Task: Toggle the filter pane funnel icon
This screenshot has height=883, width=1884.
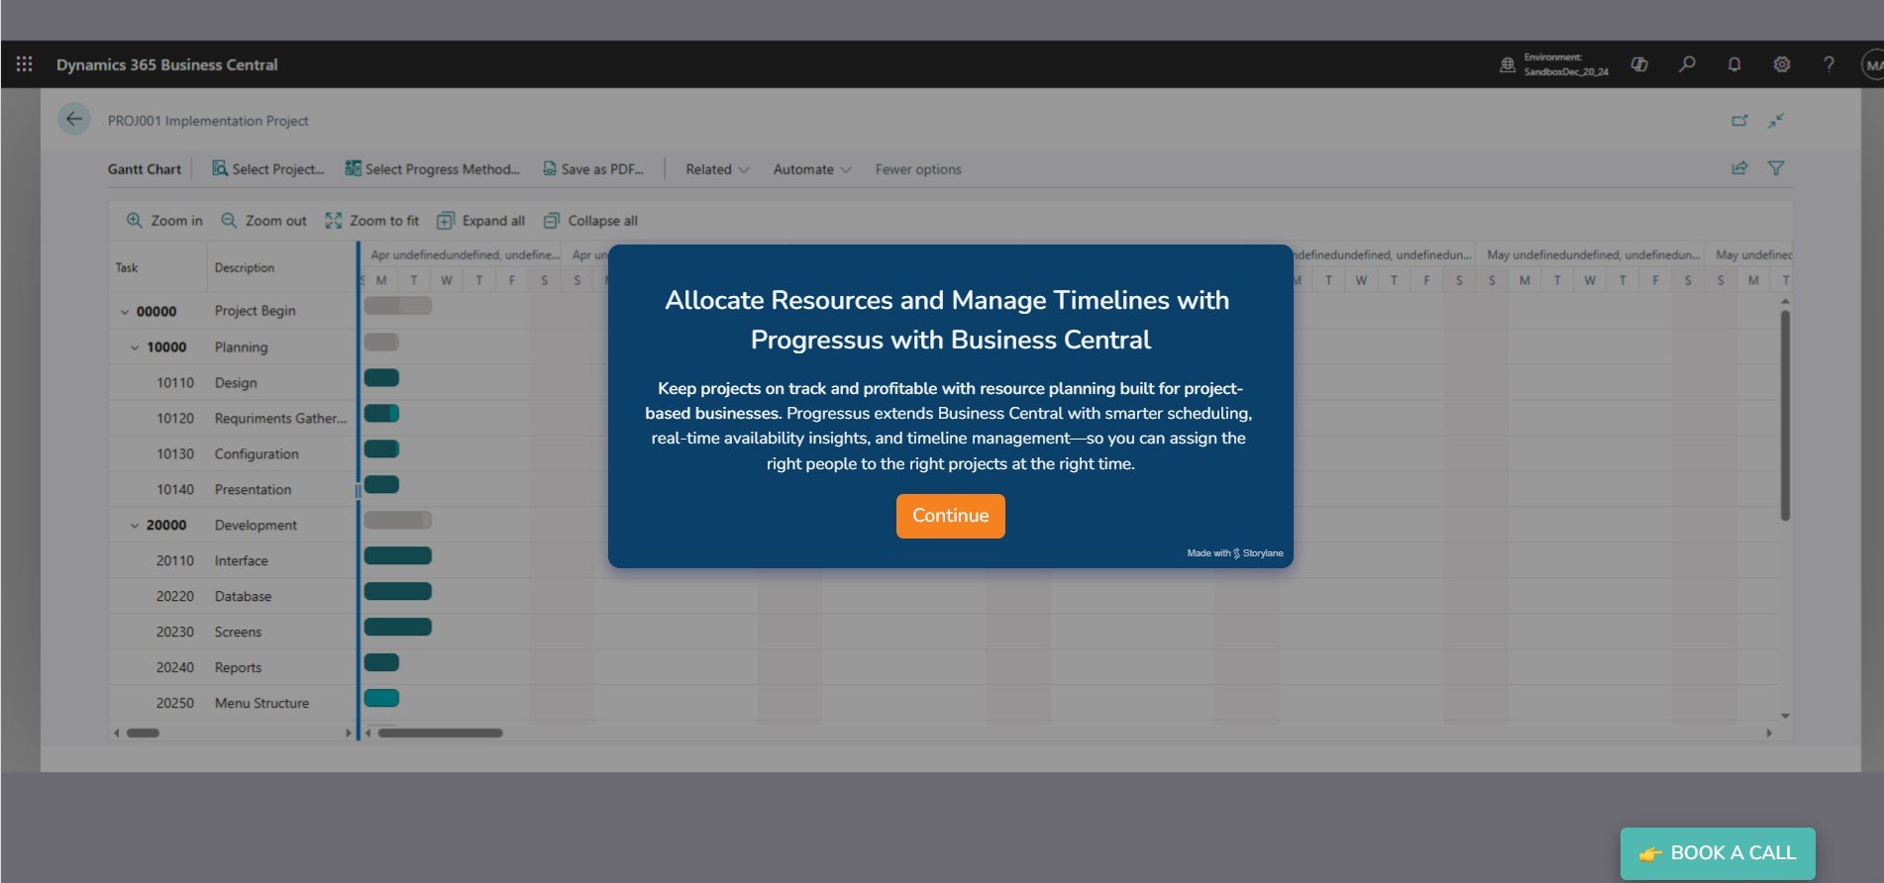Action: pyautogui.click(x=1776, y=168)
